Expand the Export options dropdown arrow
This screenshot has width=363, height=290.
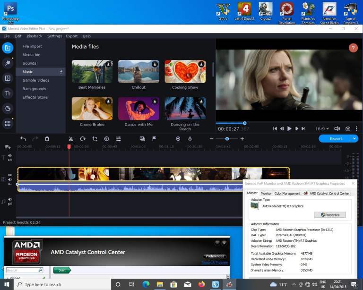[x=354, y=138]
